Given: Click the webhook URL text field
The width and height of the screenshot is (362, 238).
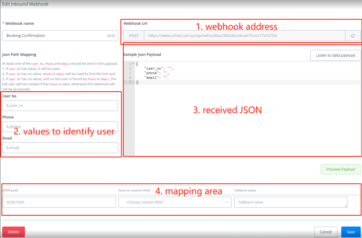Looking at the screenshot, I should click(x=244, y=36).
